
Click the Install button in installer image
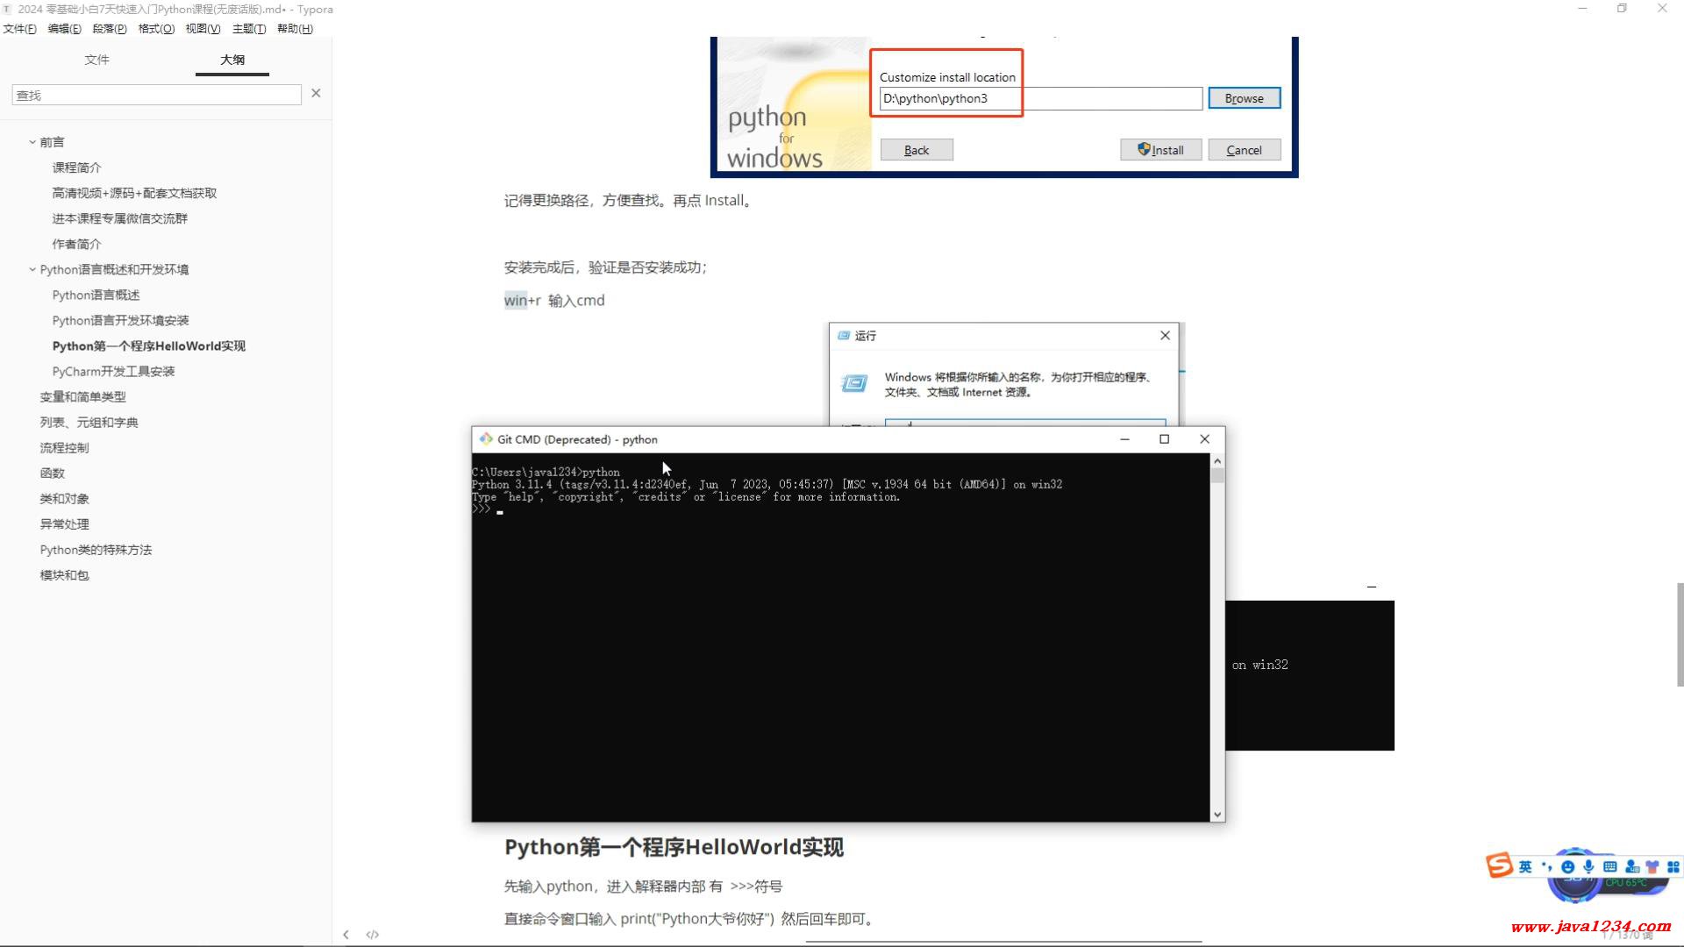[1160, 150]
